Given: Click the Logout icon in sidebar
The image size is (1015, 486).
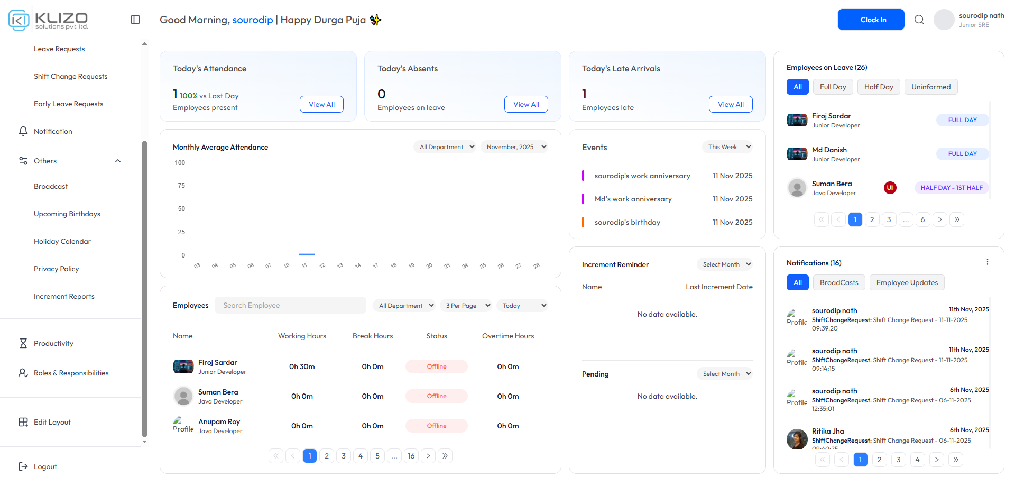Looking at the screenshot, I should click(x=23, y=466).
